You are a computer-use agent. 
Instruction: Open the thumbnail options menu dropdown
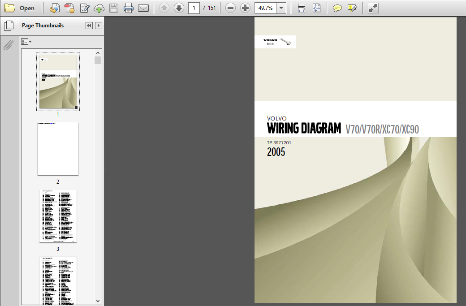pos(26,42)
